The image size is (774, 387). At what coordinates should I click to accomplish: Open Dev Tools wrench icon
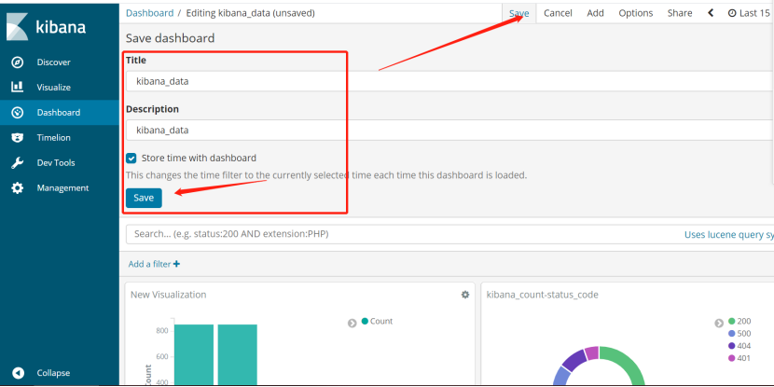tap(18, 163)
